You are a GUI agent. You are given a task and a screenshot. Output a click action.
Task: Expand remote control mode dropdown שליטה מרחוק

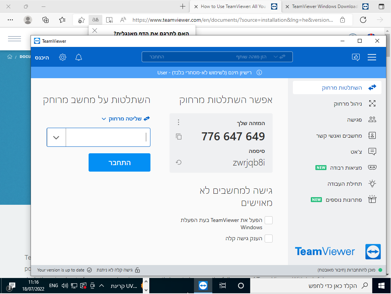click(x=125, y=119)
